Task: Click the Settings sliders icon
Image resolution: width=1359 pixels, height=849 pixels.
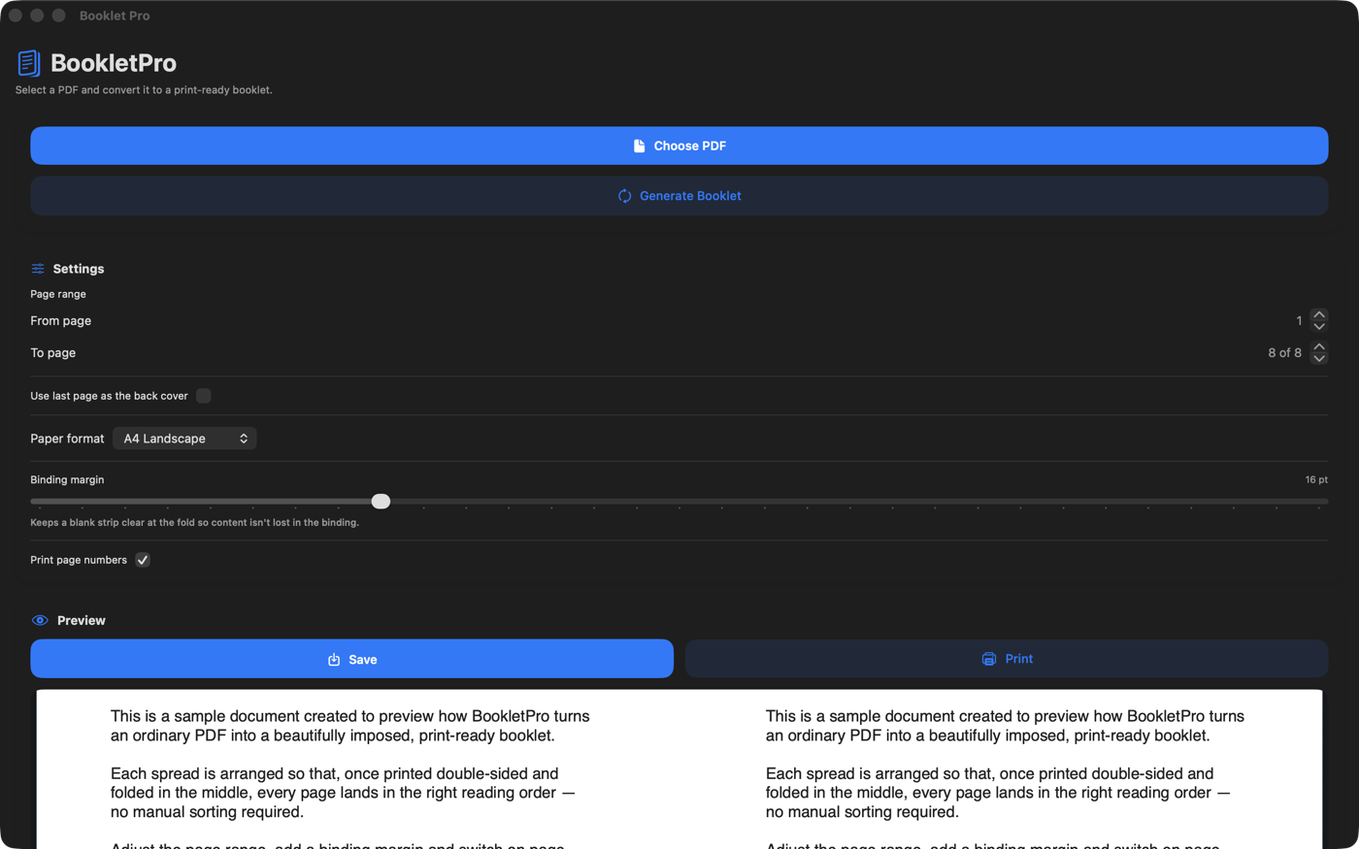Action: click(x=38, y=269)
